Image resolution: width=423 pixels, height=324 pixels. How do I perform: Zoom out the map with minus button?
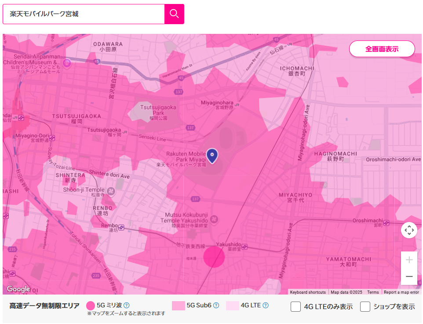pyautogui.click(x=409, y=277)
